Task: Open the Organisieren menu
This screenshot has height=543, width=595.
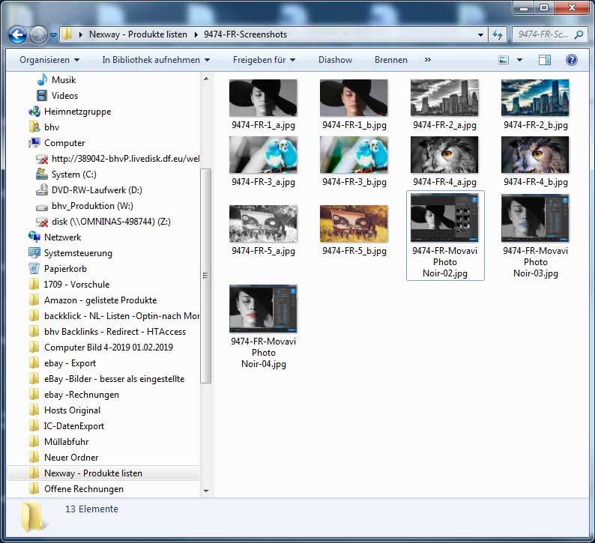Action: point(49,60)
